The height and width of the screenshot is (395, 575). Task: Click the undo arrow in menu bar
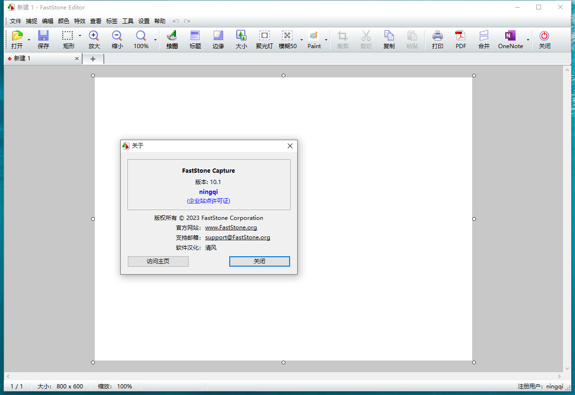[176, 21]
